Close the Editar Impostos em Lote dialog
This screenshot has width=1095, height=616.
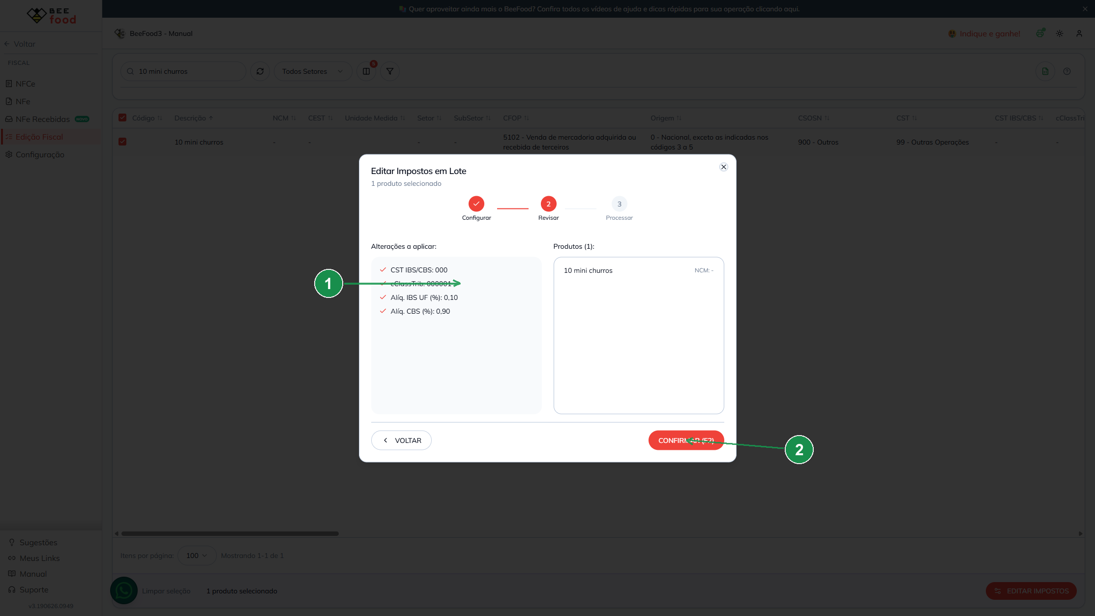click(x=723, y=167)
